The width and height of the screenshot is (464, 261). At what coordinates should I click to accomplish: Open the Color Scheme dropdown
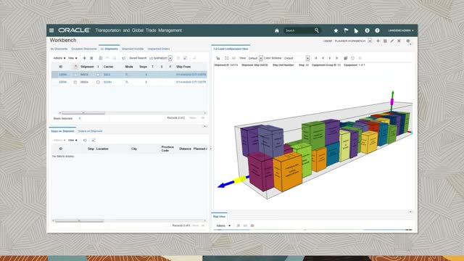(x=307, y=58)
